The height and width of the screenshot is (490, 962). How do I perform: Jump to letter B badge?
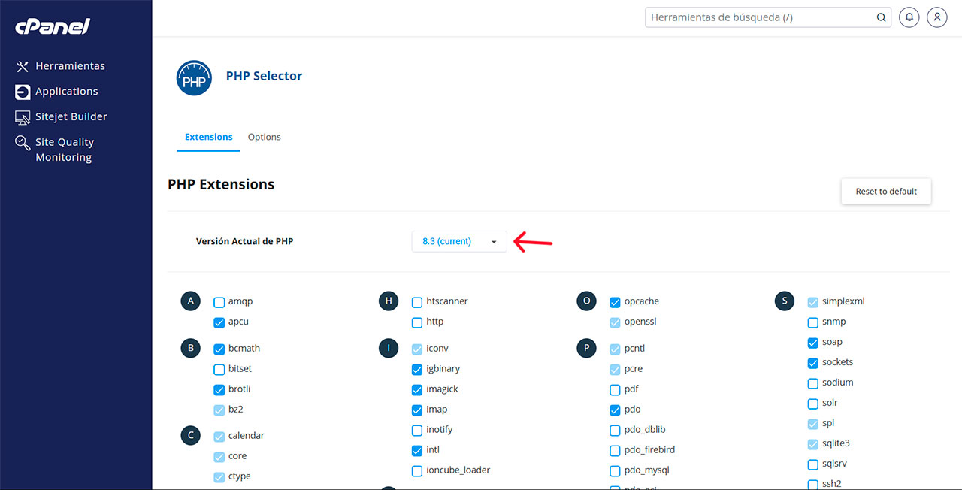point(191,349)
